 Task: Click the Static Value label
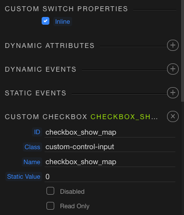point(24,177)
